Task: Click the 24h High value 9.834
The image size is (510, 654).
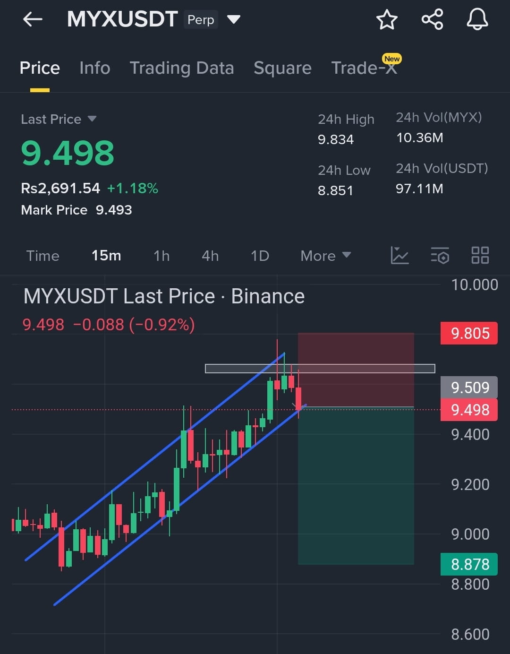Action: pos(336,139)
